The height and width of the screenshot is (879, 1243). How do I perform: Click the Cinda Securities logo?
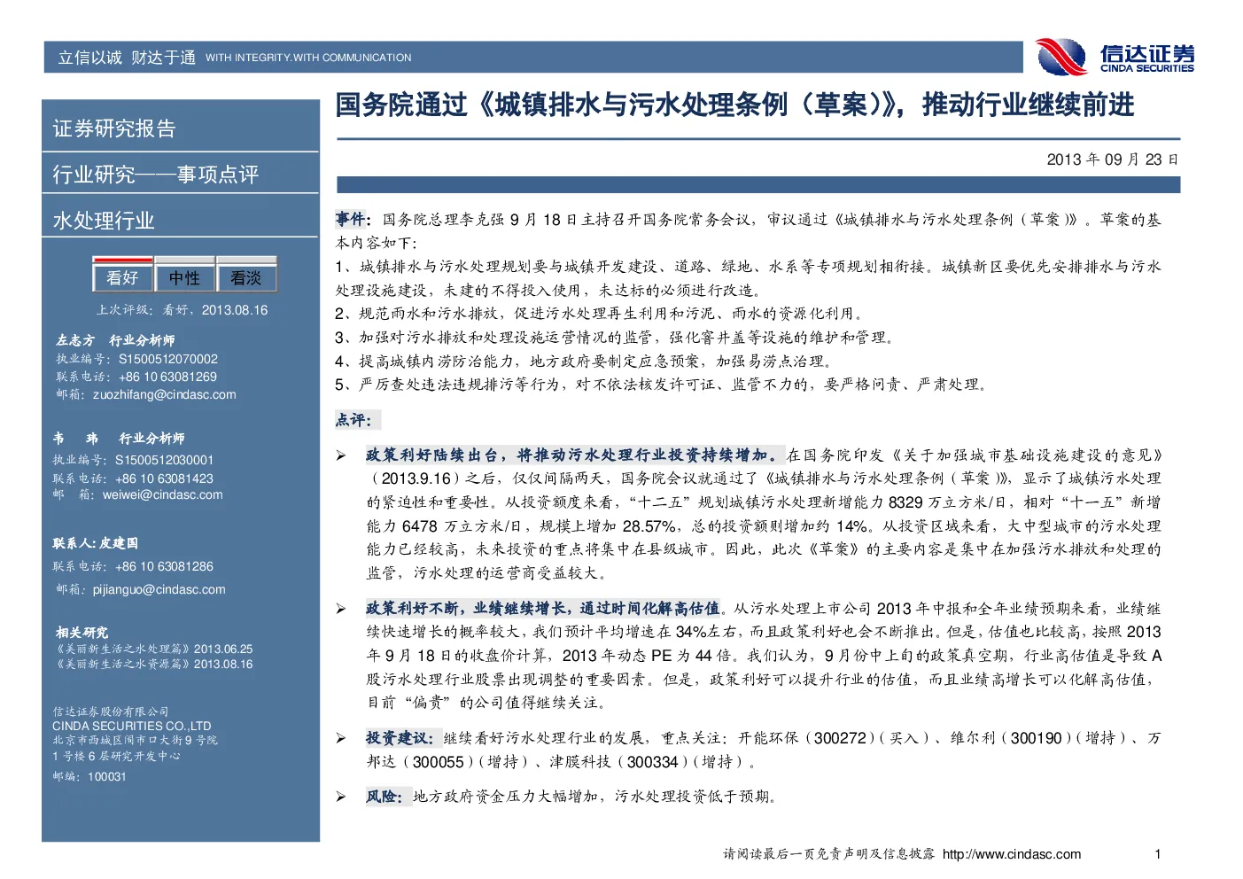point(1115,57)
